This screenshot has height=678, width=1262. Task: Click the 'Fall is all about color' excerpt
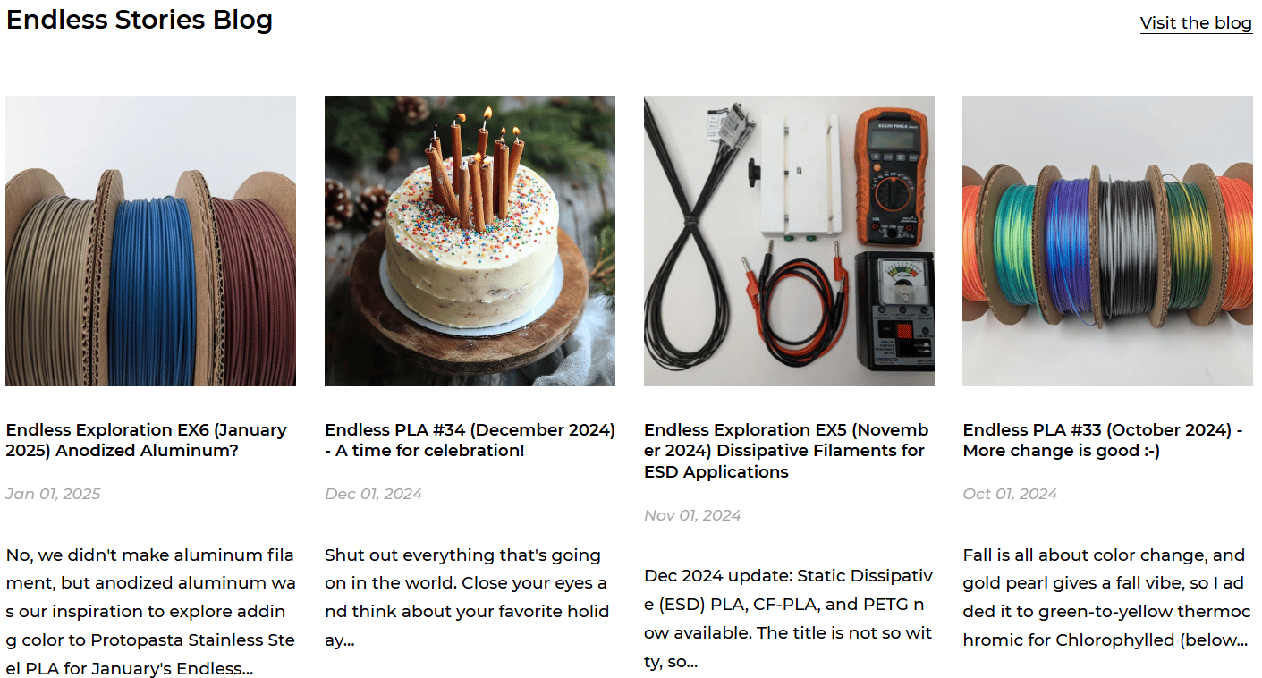[1106, 597]
